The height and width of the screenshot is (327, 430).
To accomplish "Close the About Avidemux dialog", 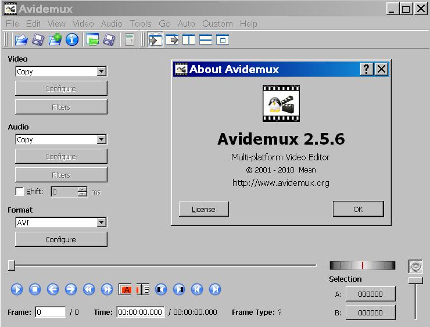I will click(x=381, y=69).
